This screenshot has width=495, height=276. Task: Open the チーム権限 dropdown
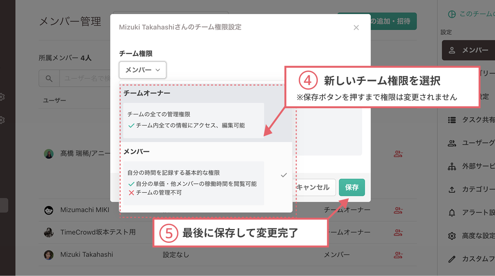(142, 70)
